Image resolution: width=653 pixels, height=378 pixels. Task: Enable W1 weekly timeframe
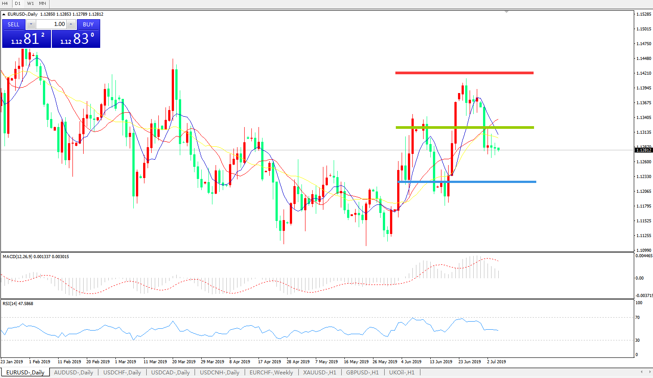pyautogui.click(x=30, y=4)
